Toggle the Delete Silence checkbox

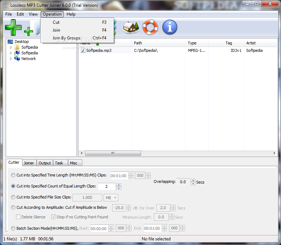coord(18,217)
